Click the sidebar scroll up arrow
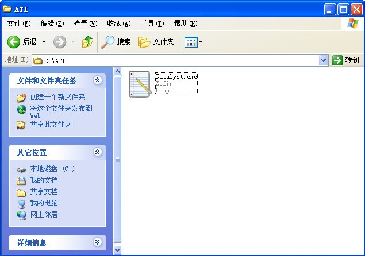365x256 pixels. 118,72
